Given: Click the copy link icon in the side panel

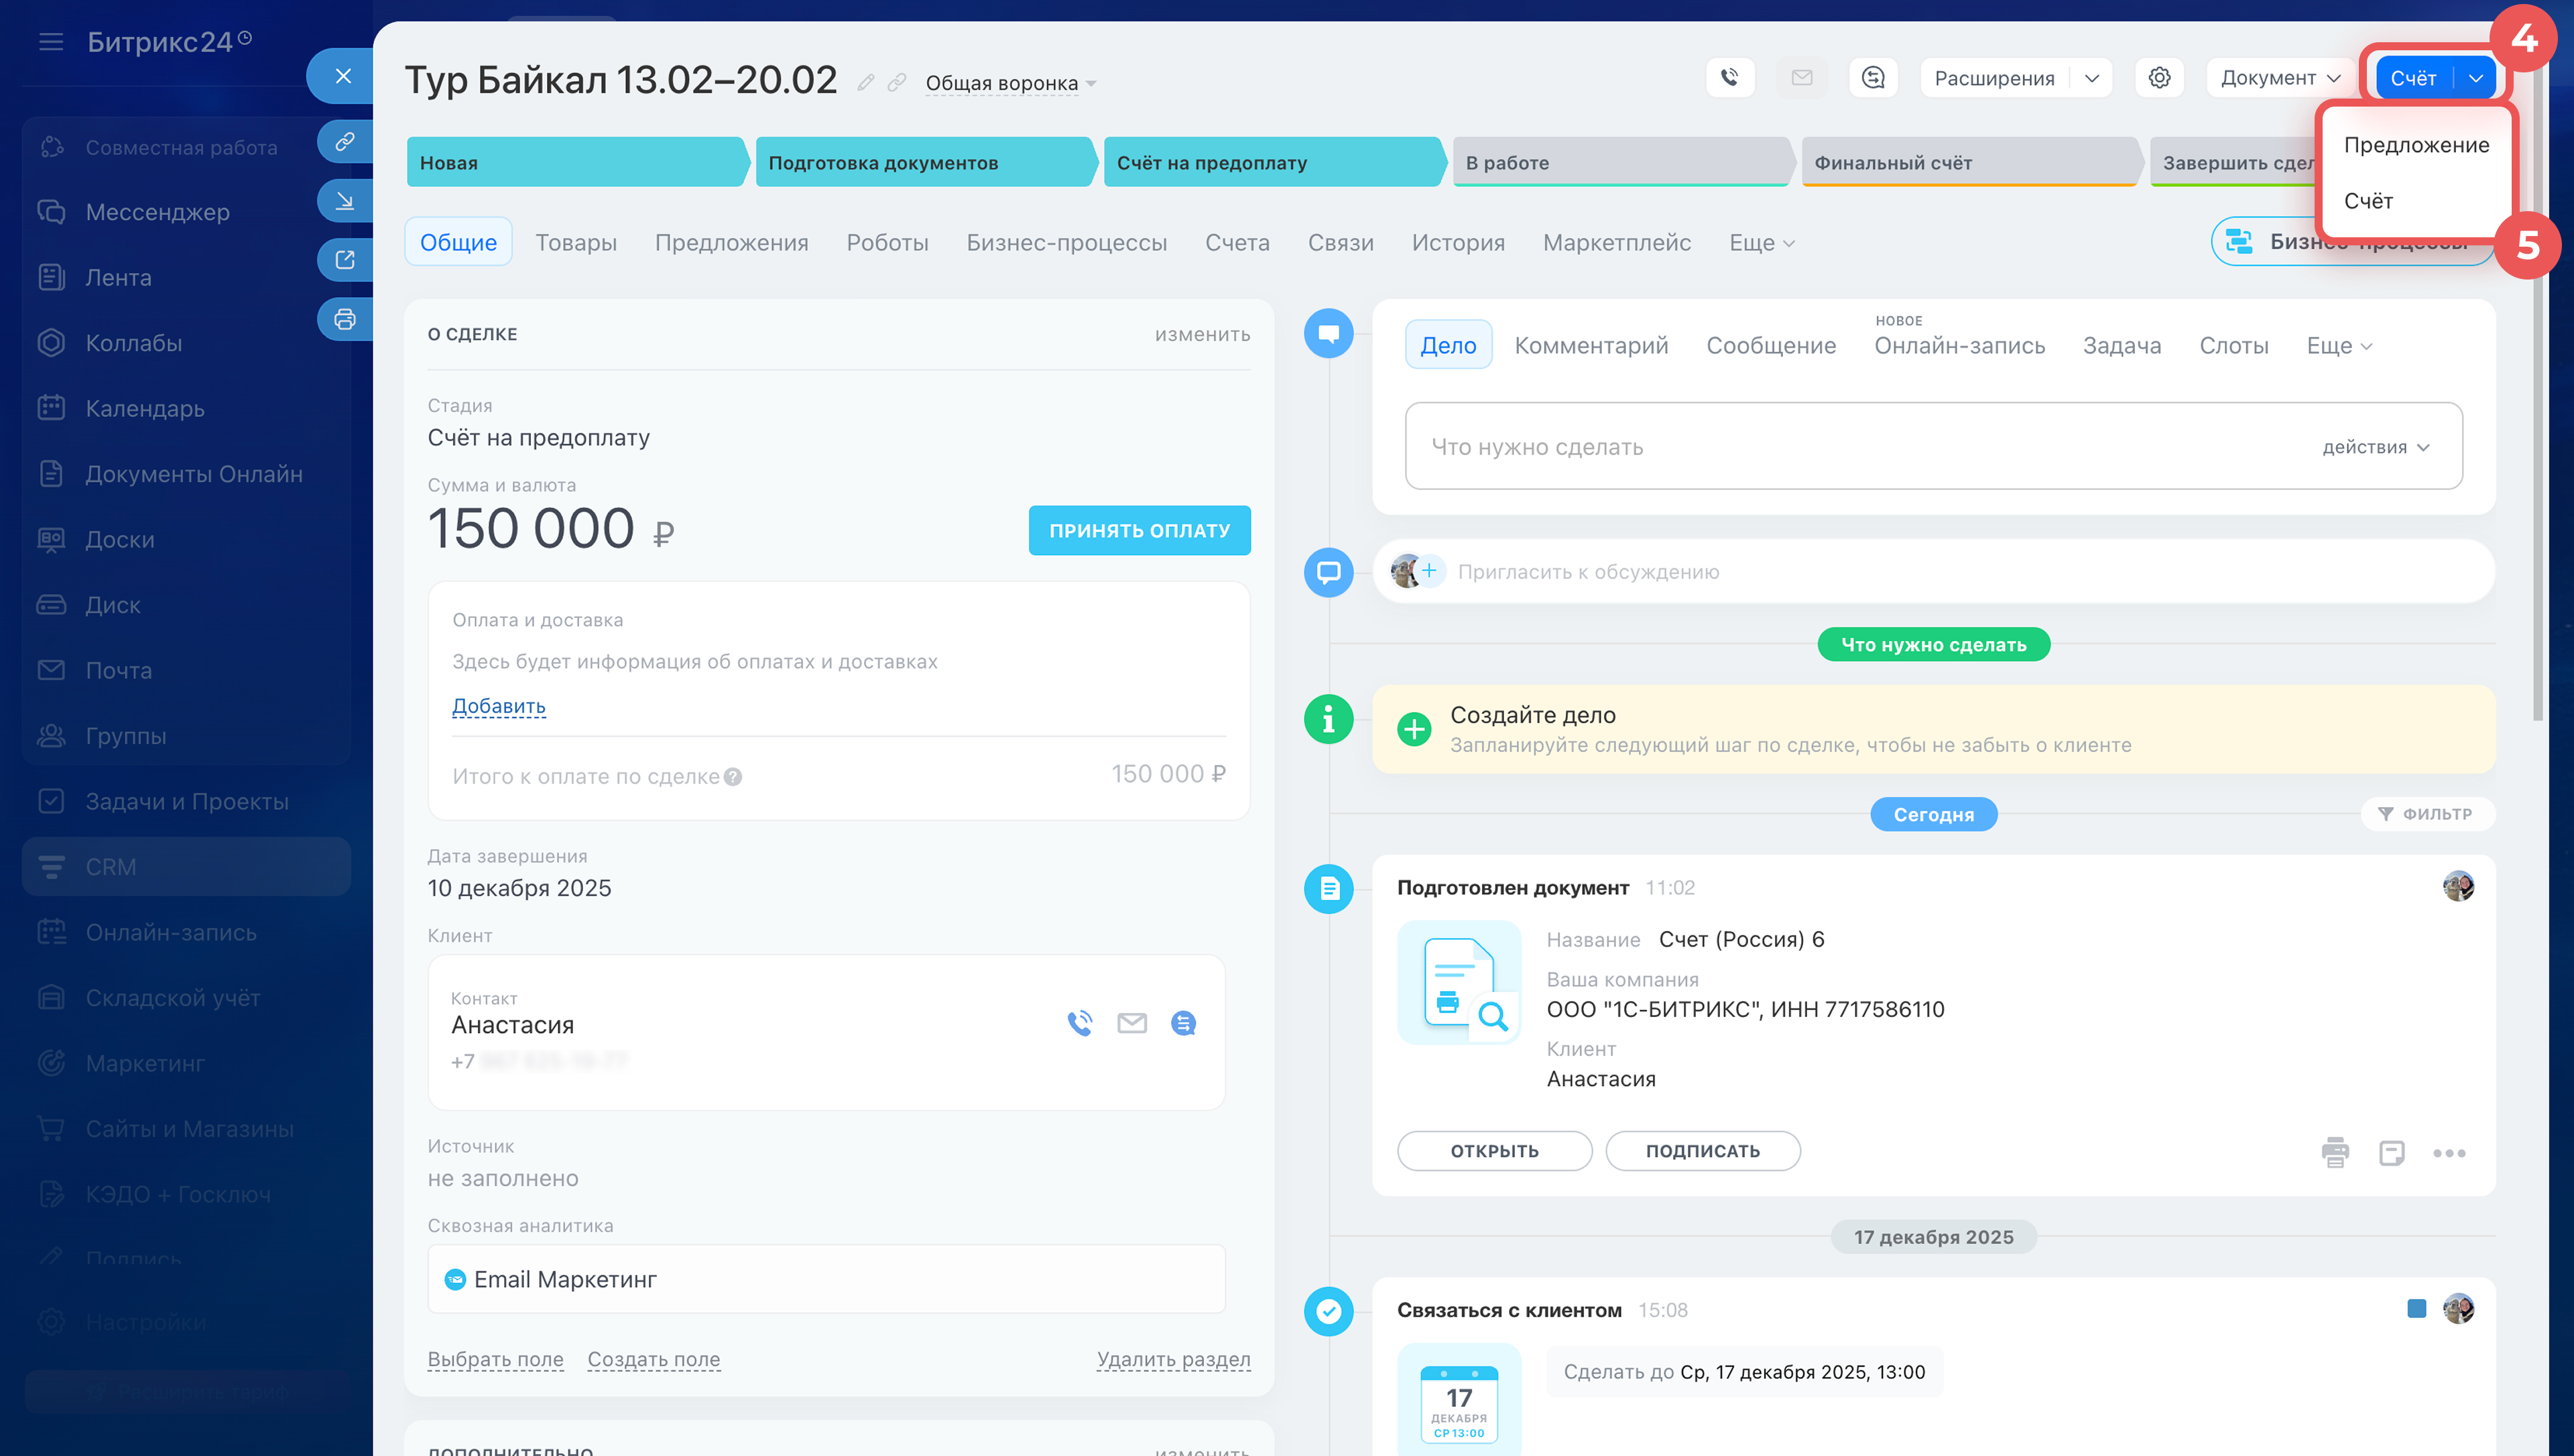Looking at the screenshot, I should pyautogui.click(x=345, y=142).
